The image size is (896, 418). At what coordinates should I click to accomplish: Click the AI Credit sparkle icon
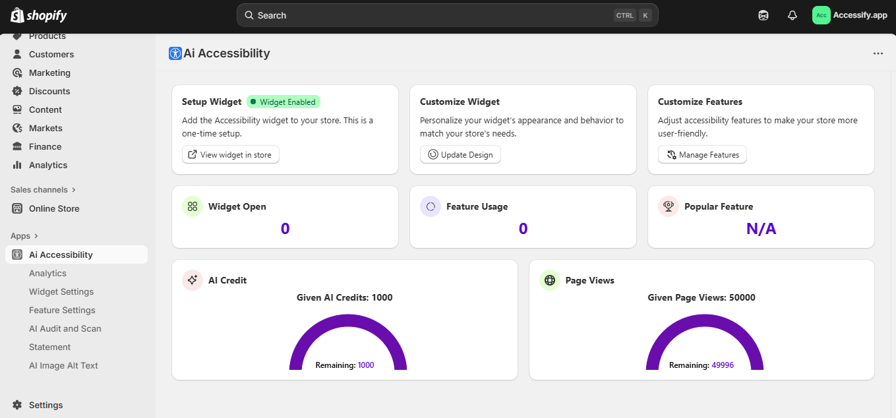pyautogui.click(x=192, y=280)
